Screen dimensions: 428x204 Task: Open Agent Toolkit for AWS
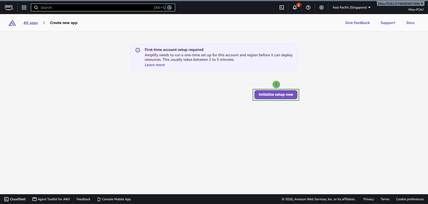click(51, 199)
